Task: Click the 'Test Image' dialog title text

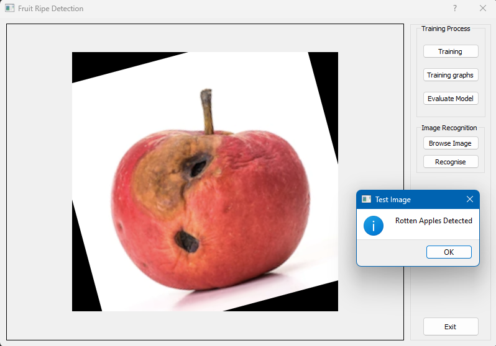Action: (393, 200)
